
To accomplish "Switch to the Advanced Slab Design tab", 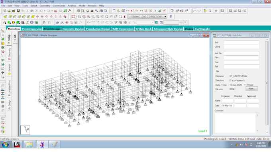I will [168, 29].
